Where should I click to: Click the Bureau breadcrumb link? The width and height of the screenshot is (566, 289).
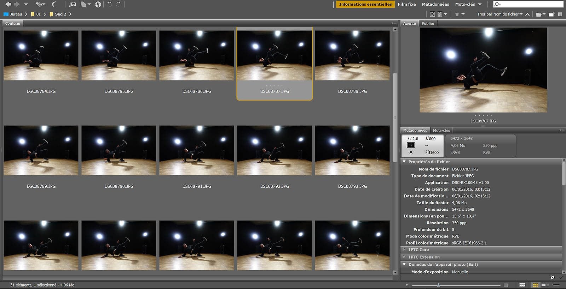coord(16,14)
